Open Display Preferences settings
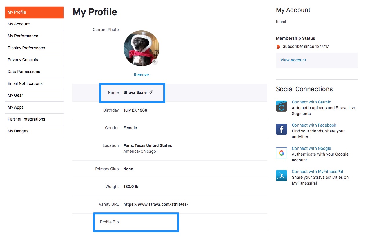Image resolution: width=370 pixels, height=237 pixels. (34, 48)
